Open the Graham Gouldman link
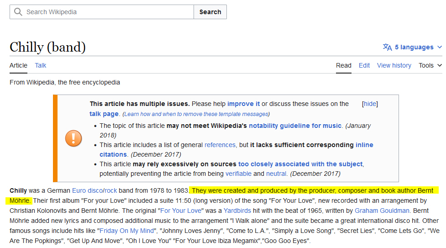 [x=382, y=211]
